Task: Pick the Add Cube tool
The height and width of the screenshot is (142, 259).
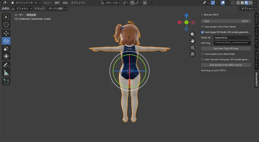Action: click(6, 82)
